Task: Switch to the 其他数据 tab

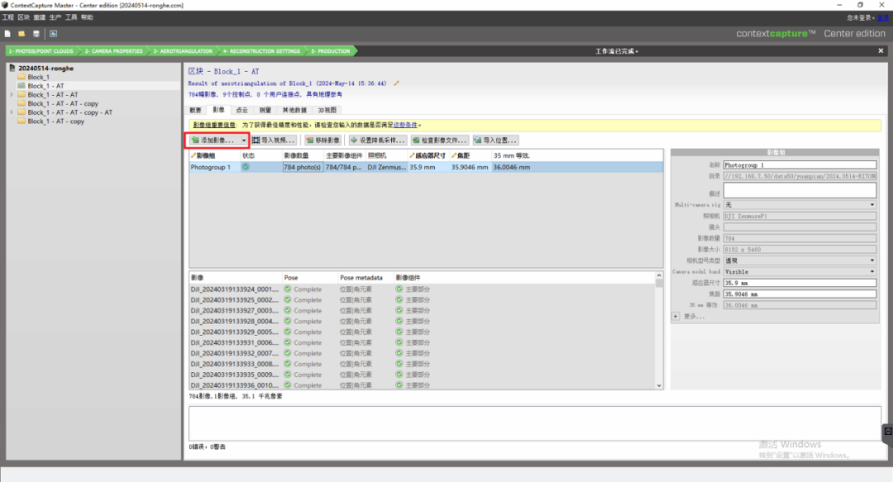Action: click(x=294, y=110)
